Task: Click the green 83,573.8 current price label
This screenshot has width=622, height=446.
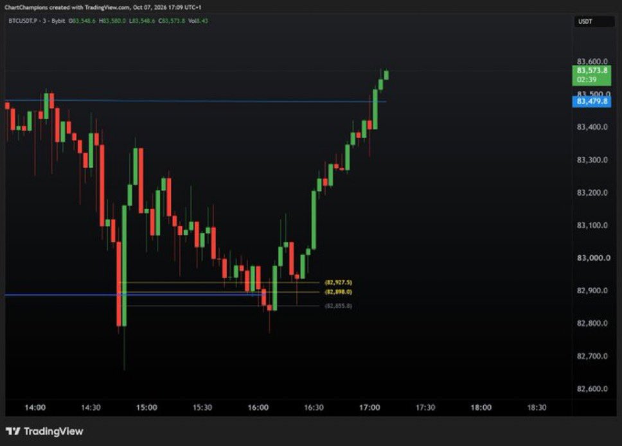Action: (x=591, y=75)
